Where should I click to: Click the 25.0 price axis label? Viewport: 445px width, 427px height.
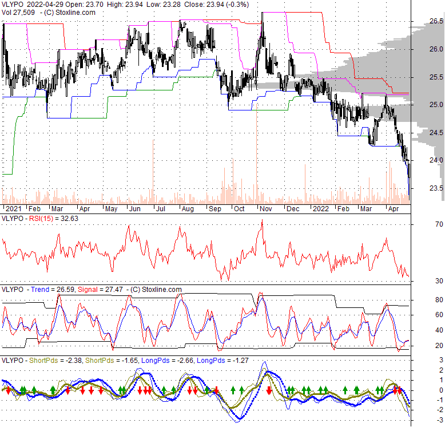click(x=436, y=105)
